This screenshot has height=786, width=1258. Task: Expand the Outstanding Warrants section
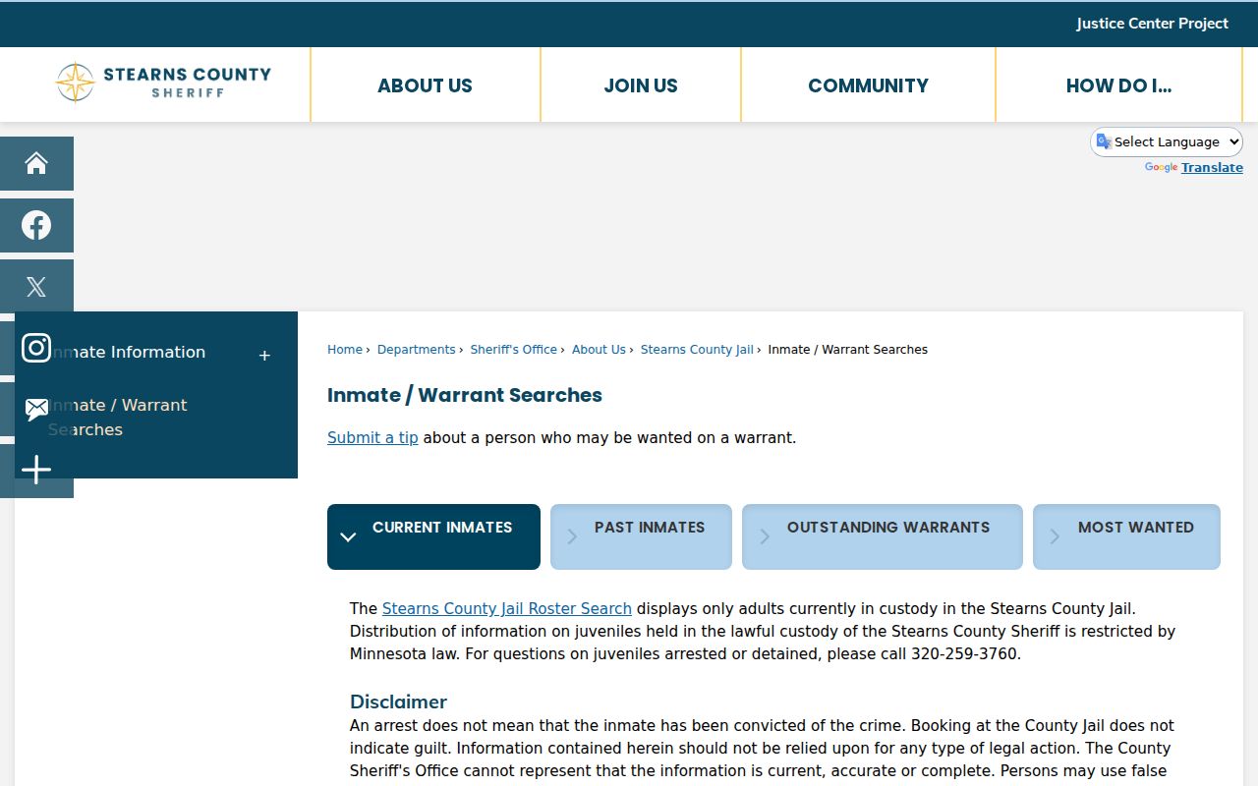click(x=883, y=536)
